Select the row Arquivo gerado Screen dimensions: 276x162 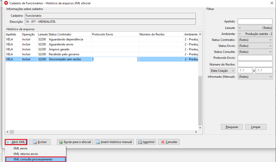102,49
